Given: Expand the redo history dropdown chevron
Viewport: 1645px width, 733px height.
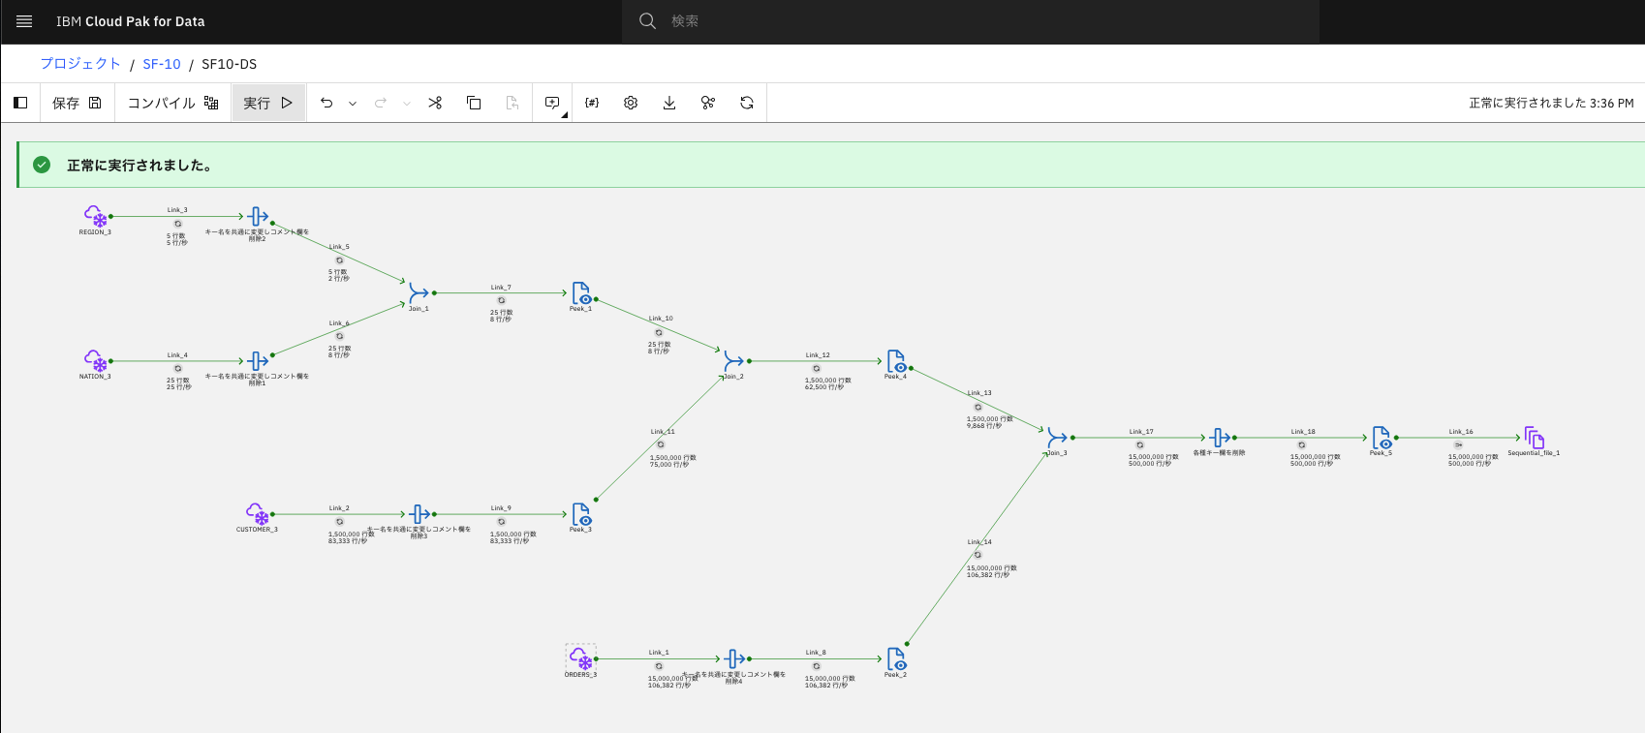Looking at the screenshot, I should point(407,103).
